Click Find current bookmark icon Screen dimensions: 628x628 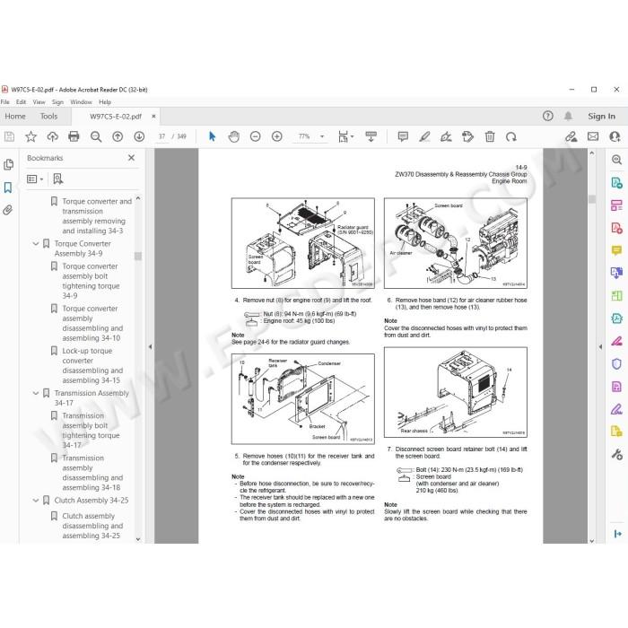pos(58,179)
